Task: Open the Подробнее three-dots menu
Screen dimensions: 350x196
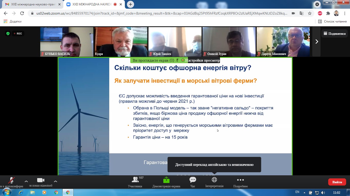Action: click(x=241, y=182)
